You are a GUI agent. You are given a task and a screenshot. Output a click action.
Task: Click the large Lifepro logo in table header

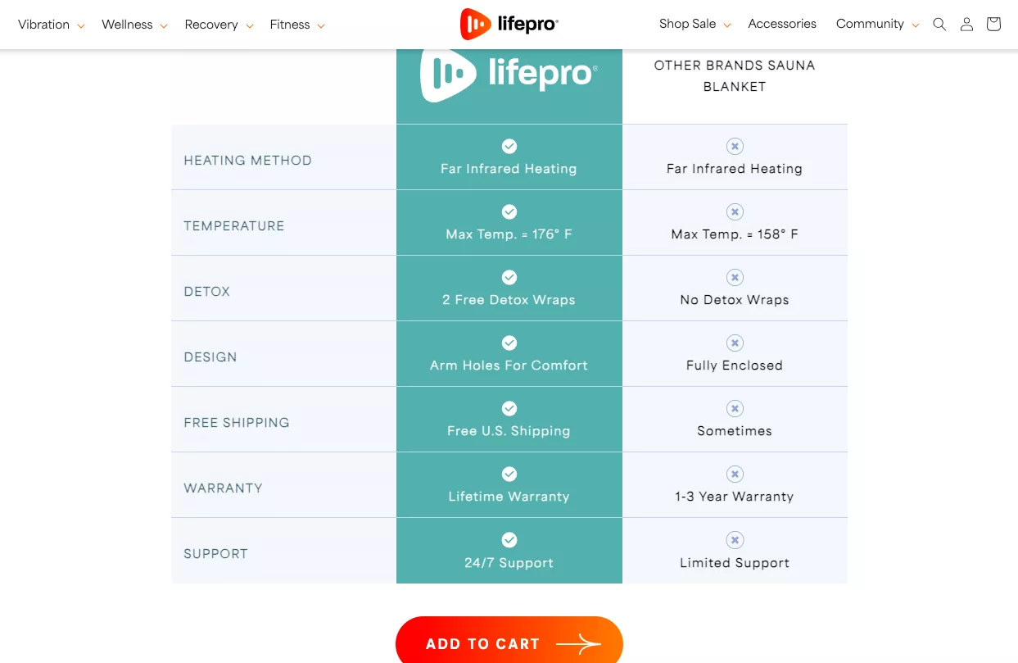pyautogui.click(x=509, y=75)
